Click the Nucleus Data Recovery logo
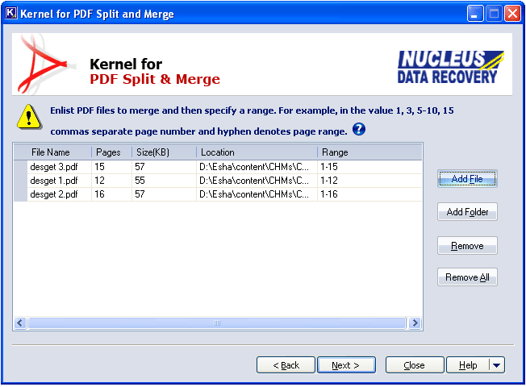Screen dimensions: 526x387 pyautogui.click(x=450, y=67)
